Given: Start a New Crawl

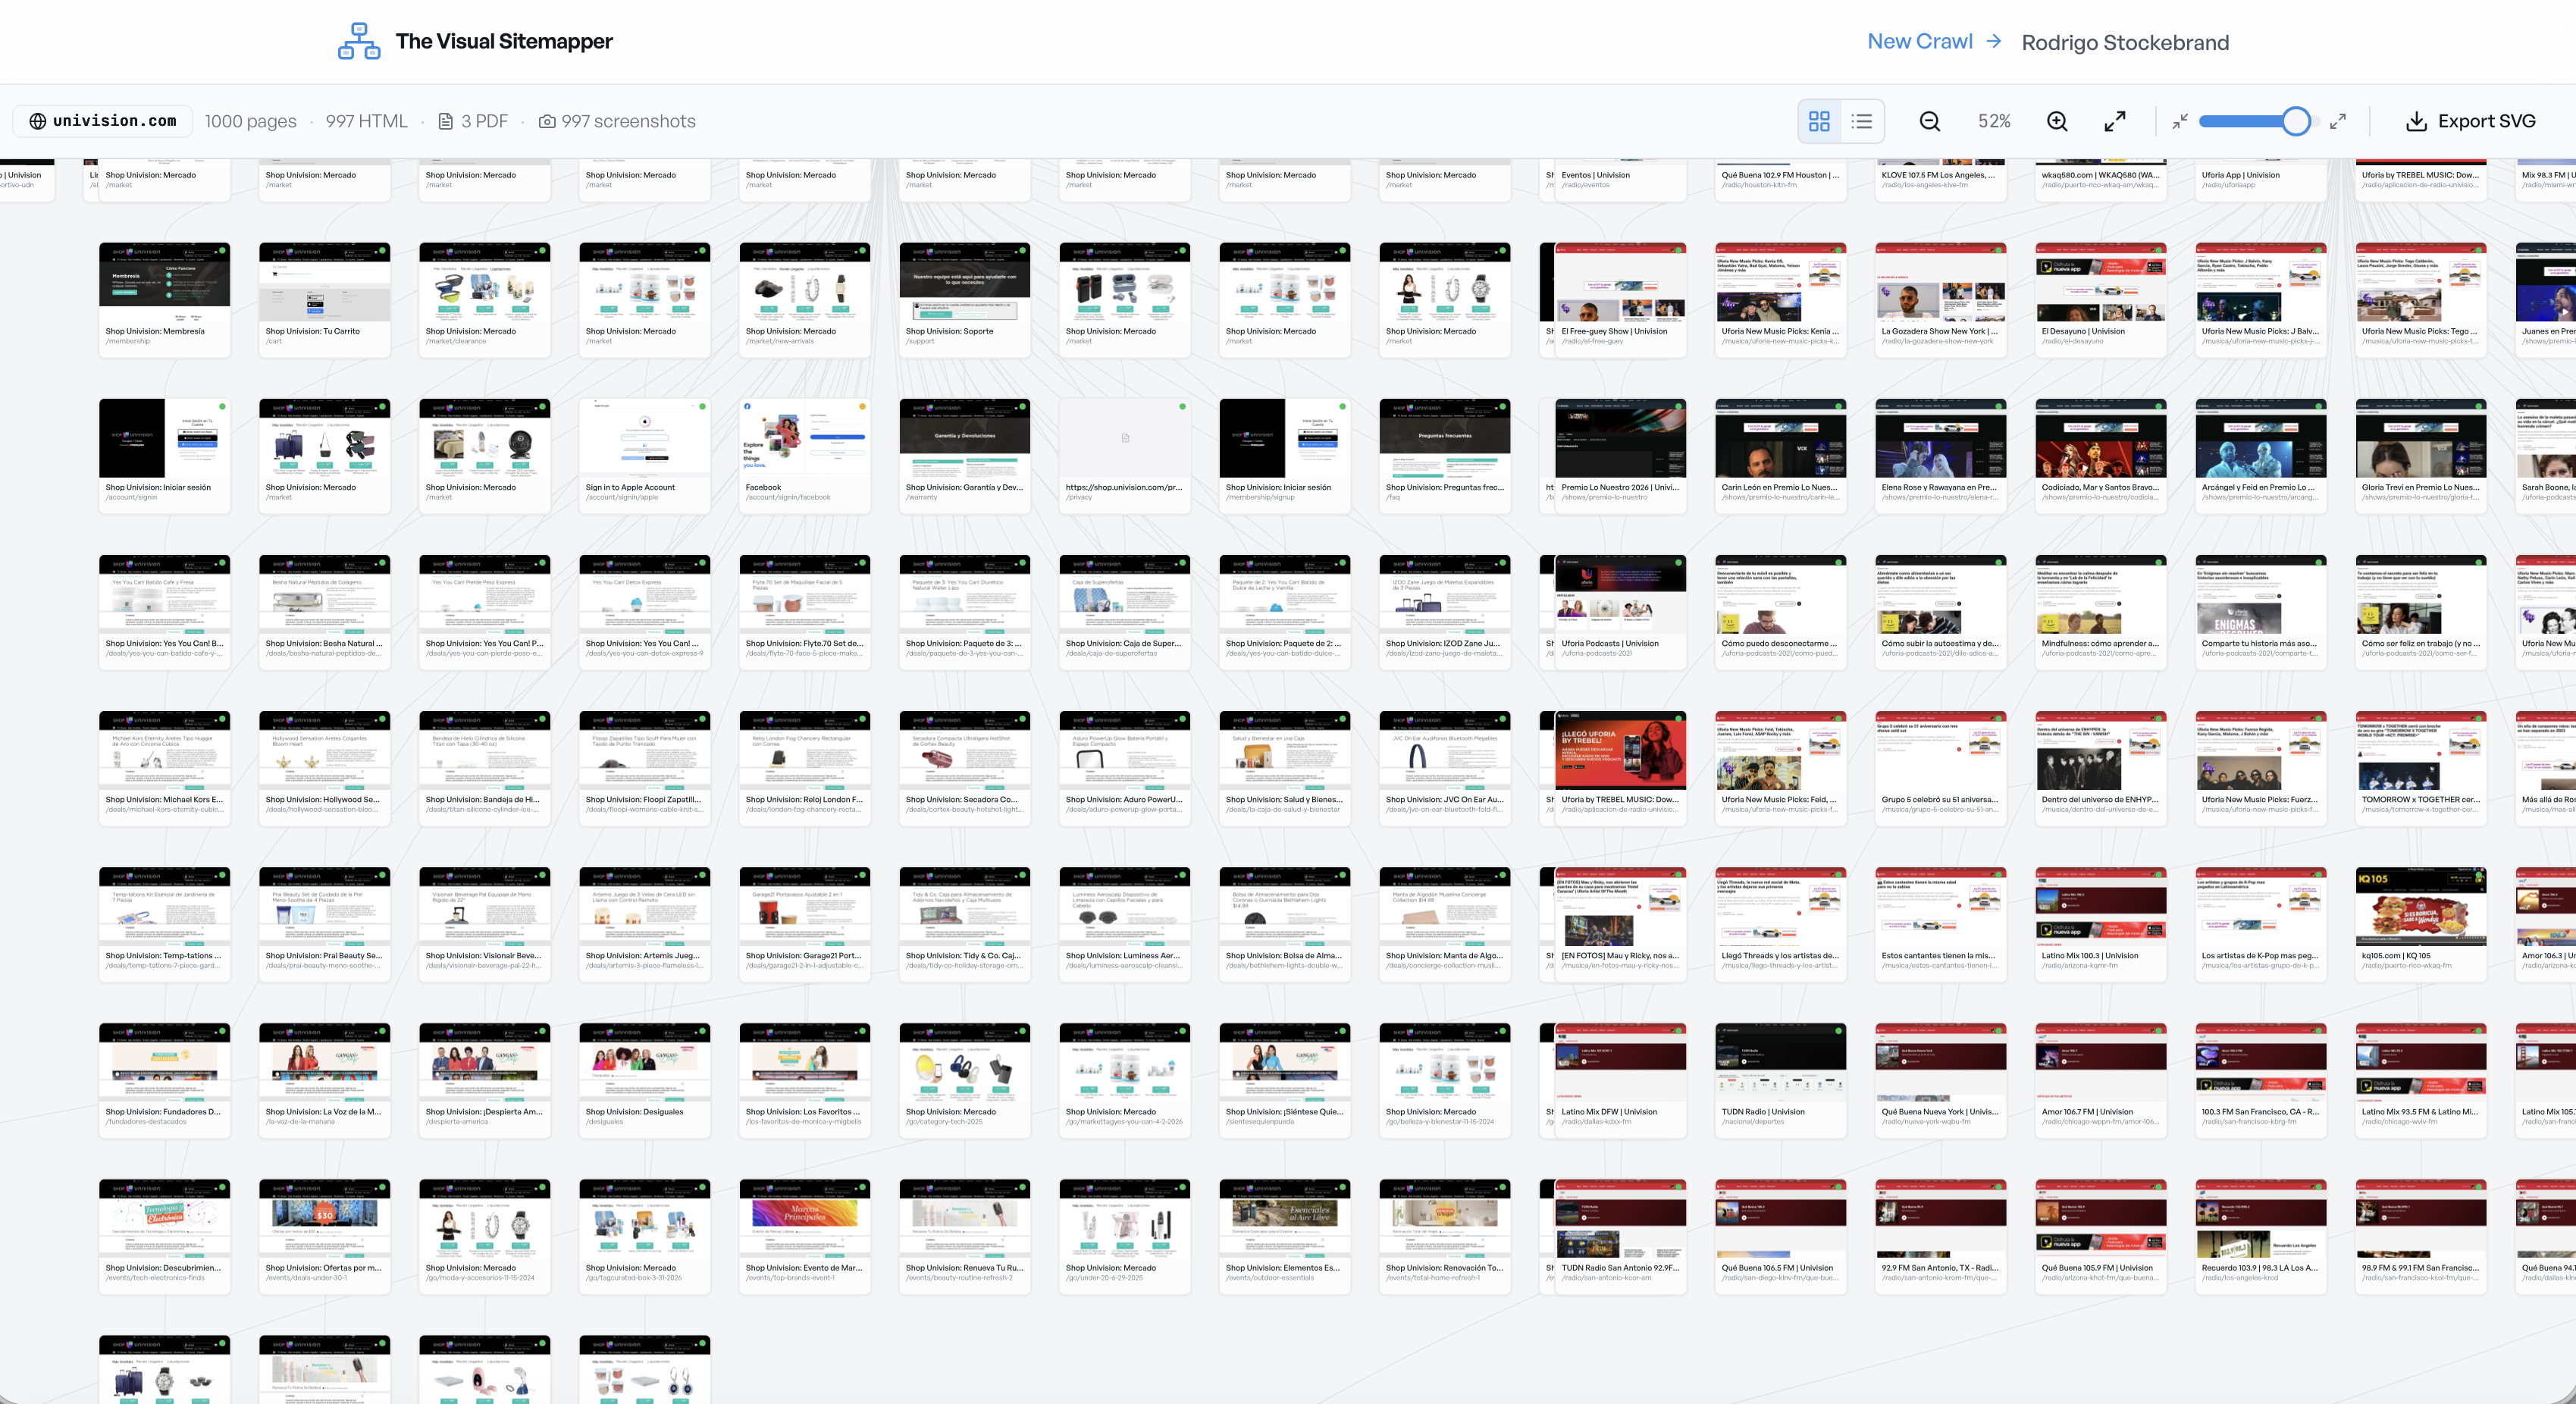Looking at the screenshot, I should (1934, 41).
